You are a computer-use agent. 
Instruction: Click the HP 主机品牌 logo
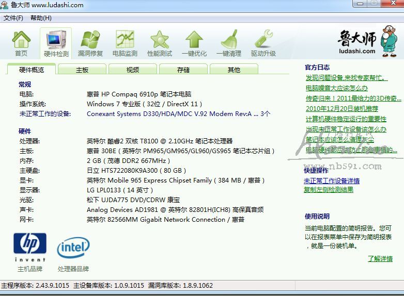30,247
